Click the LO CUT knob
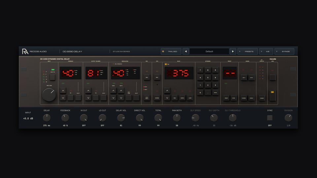The image size is (317, 178). pos(102,118)
